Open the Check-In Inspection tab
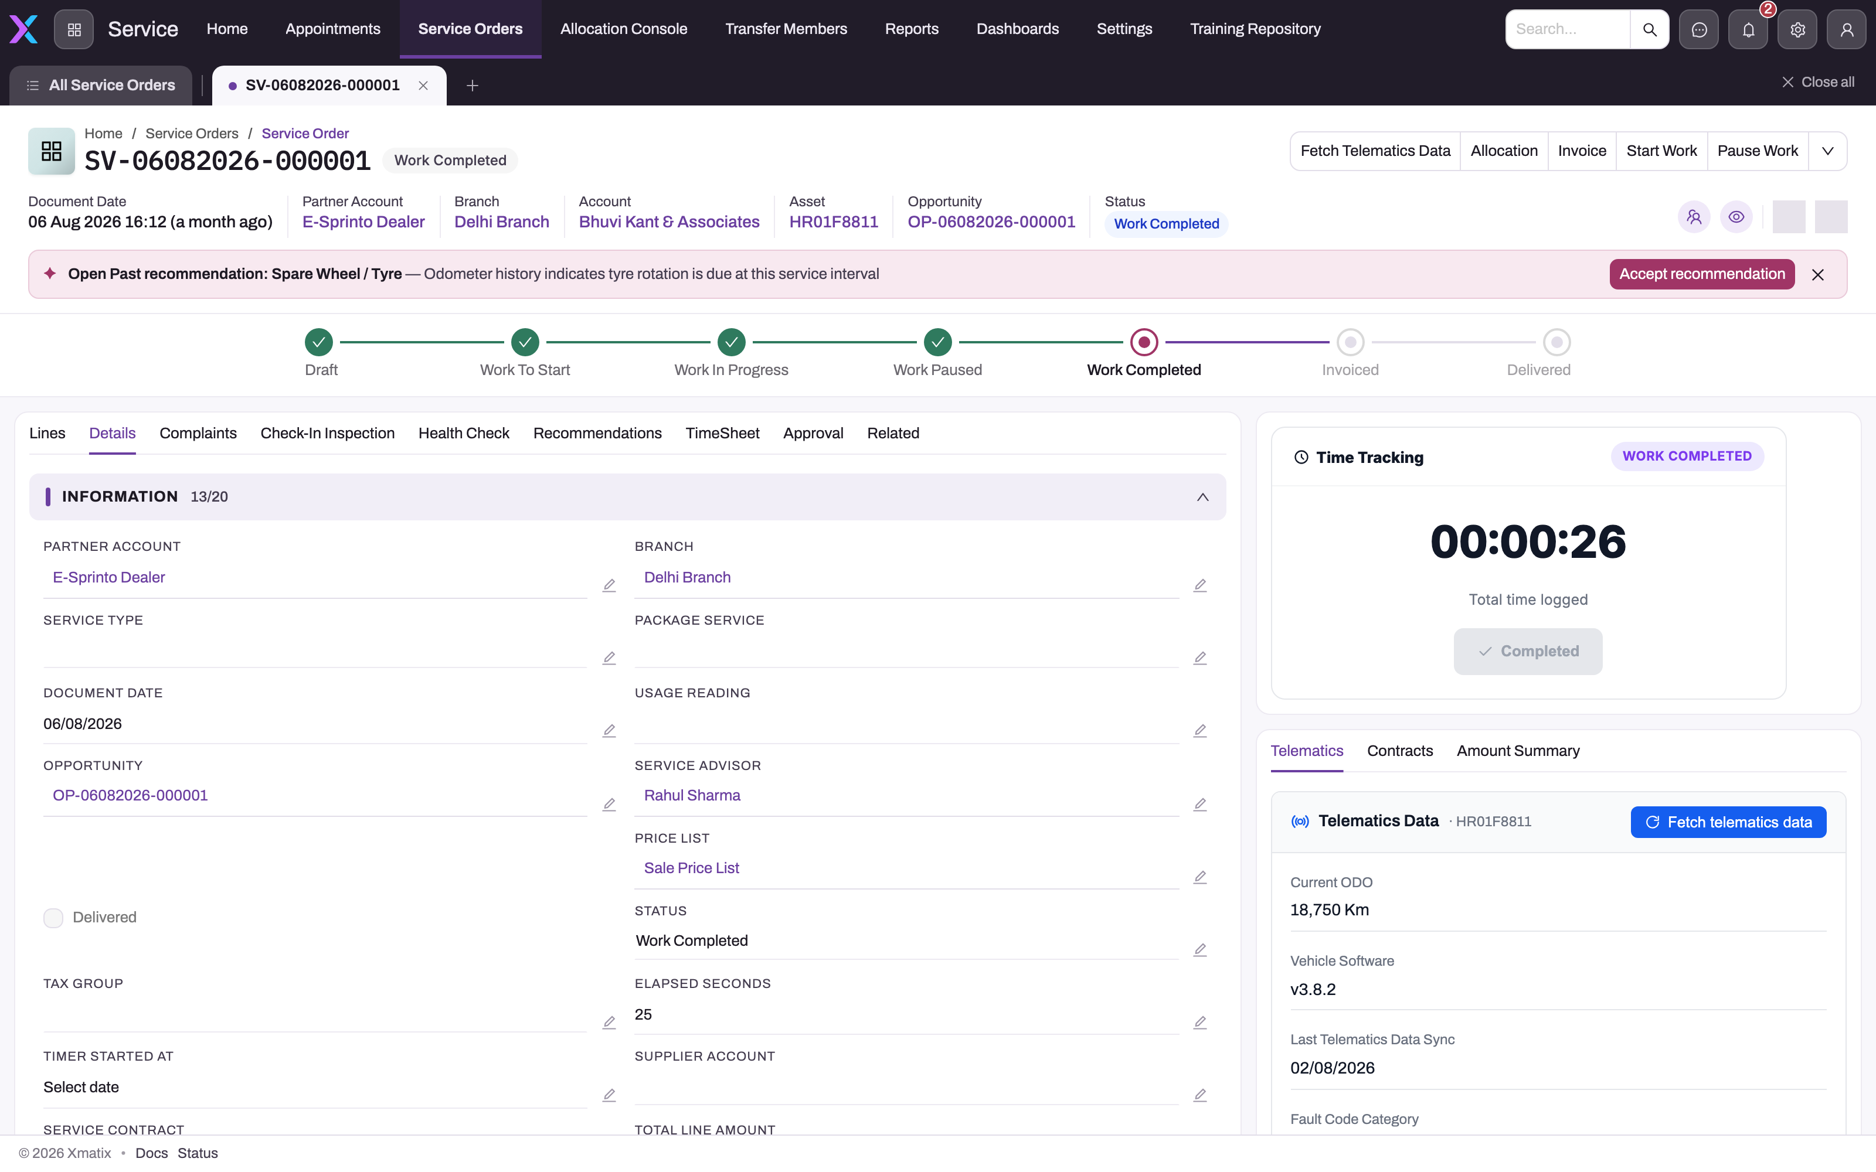 point(327,433)
